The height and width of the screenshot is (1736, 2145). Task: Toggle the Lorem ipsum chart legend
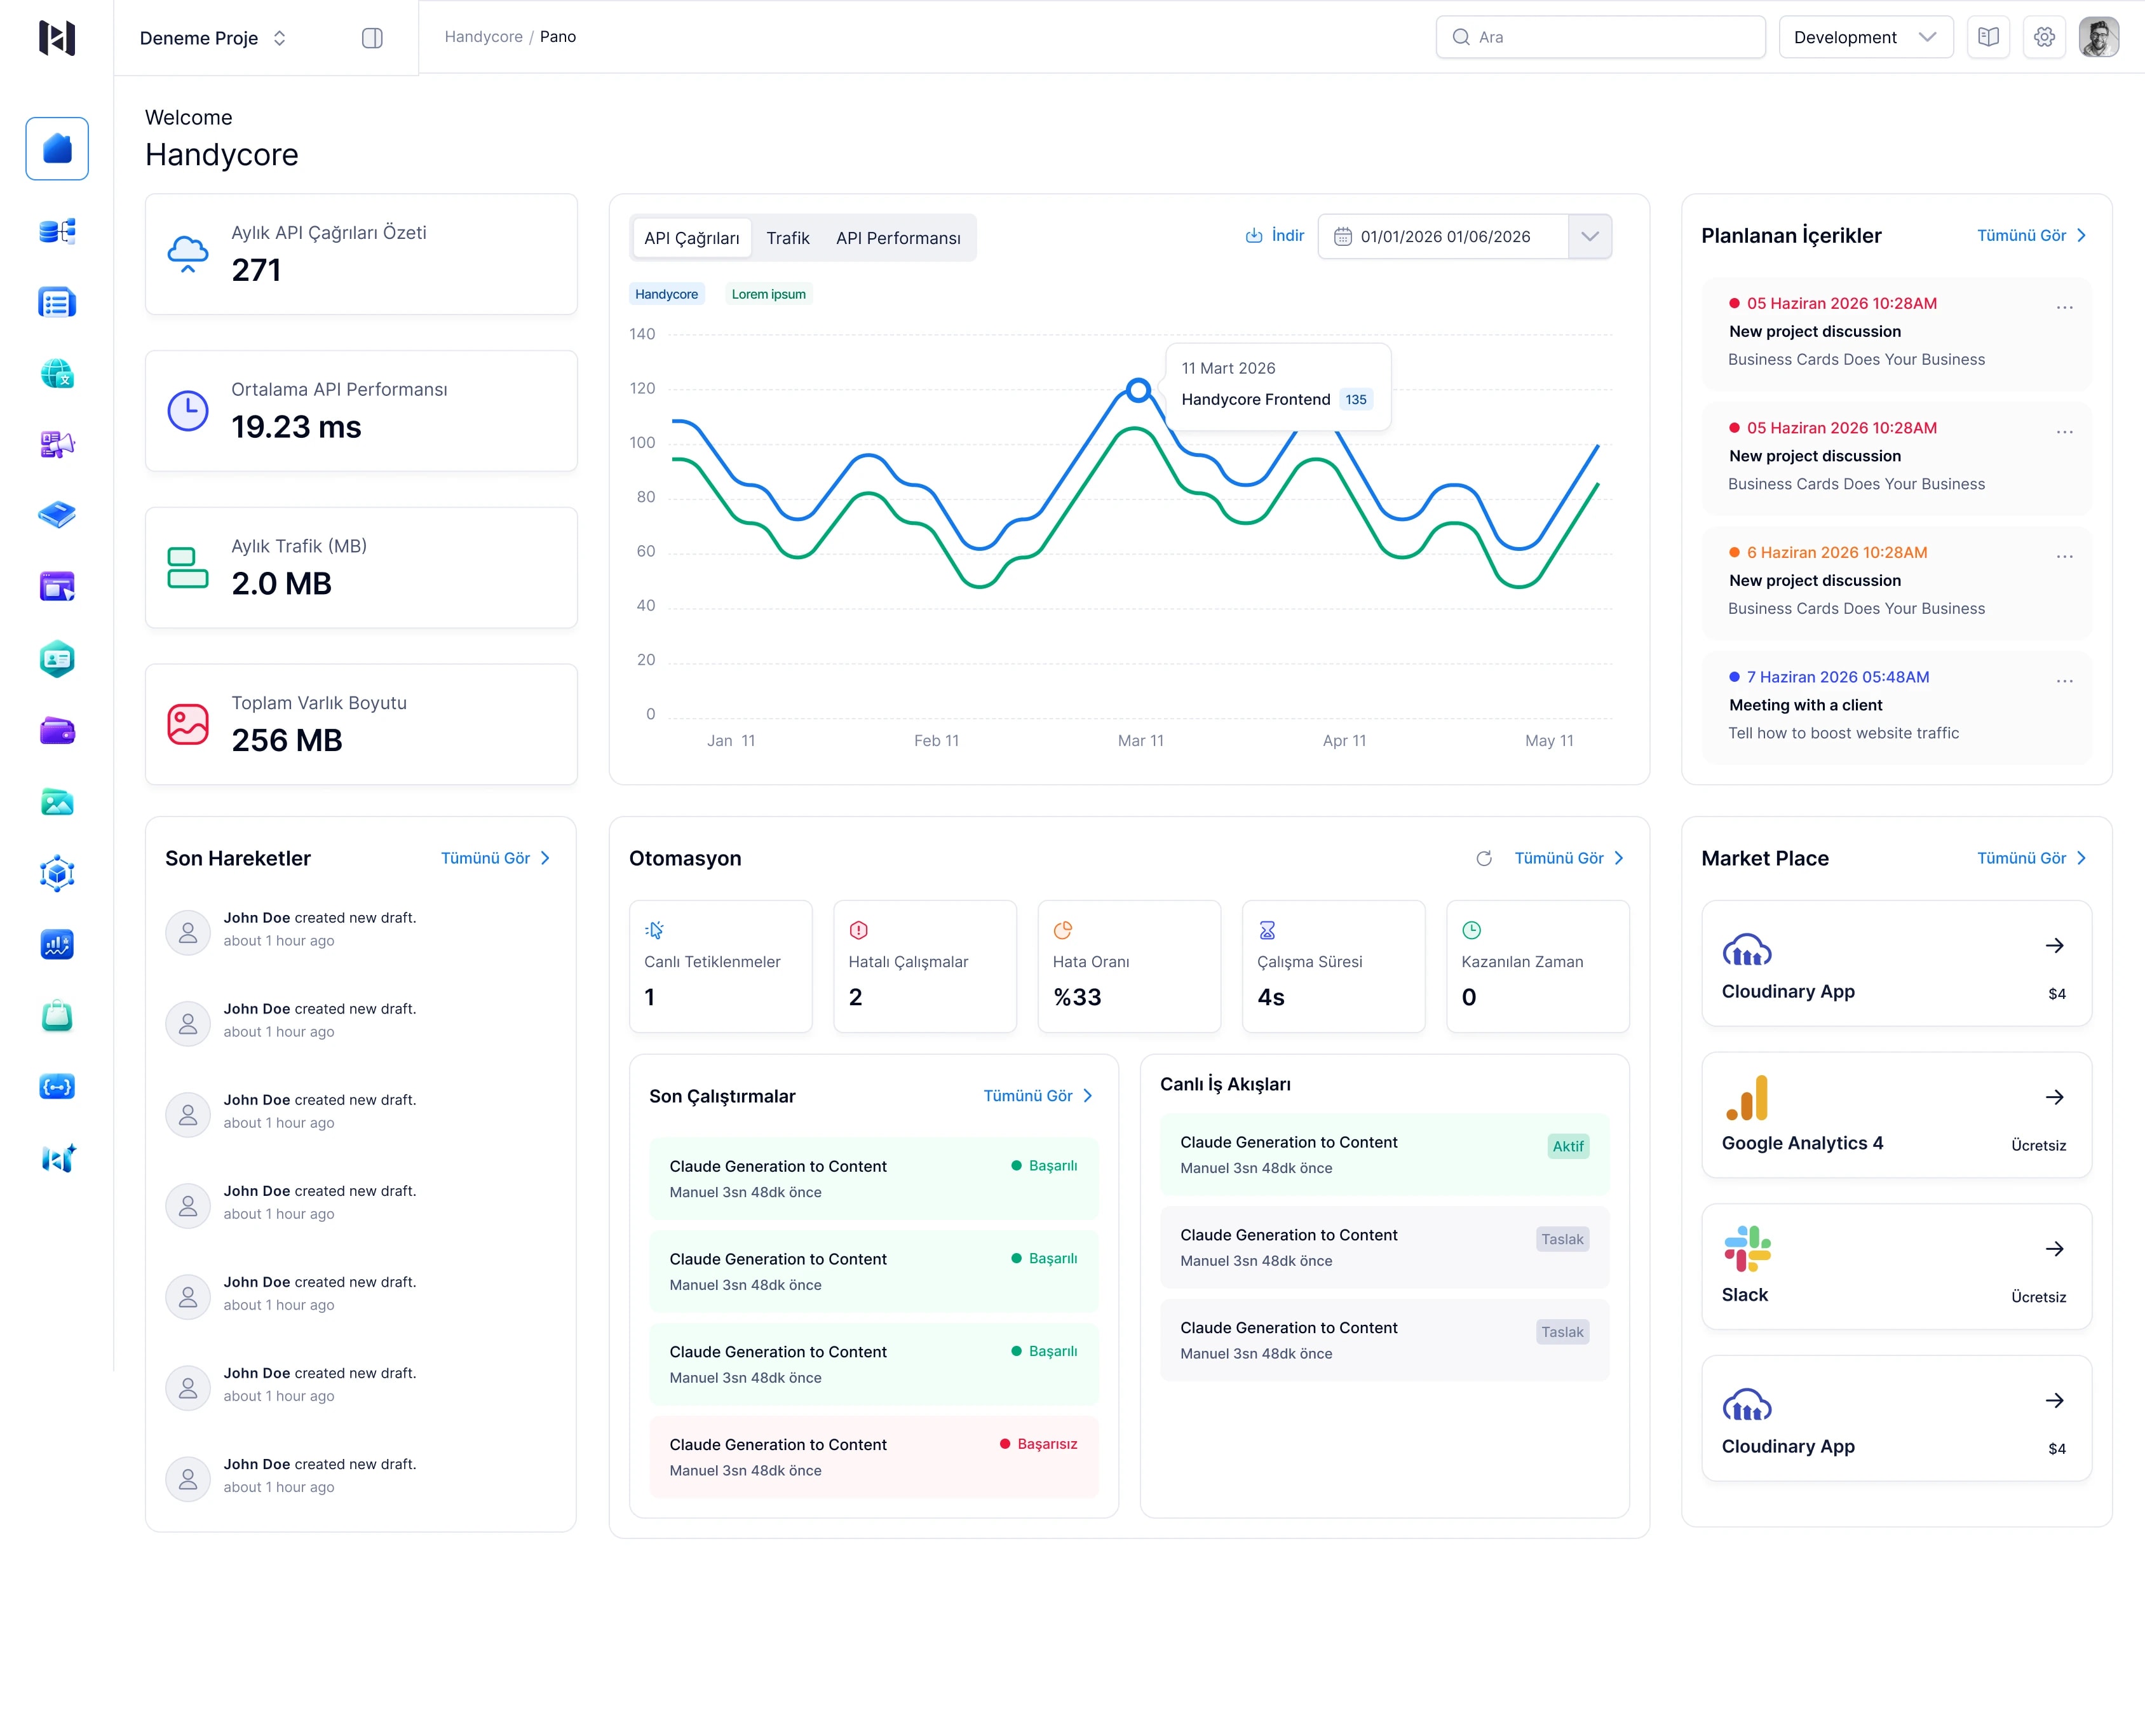tap(768, 294)
